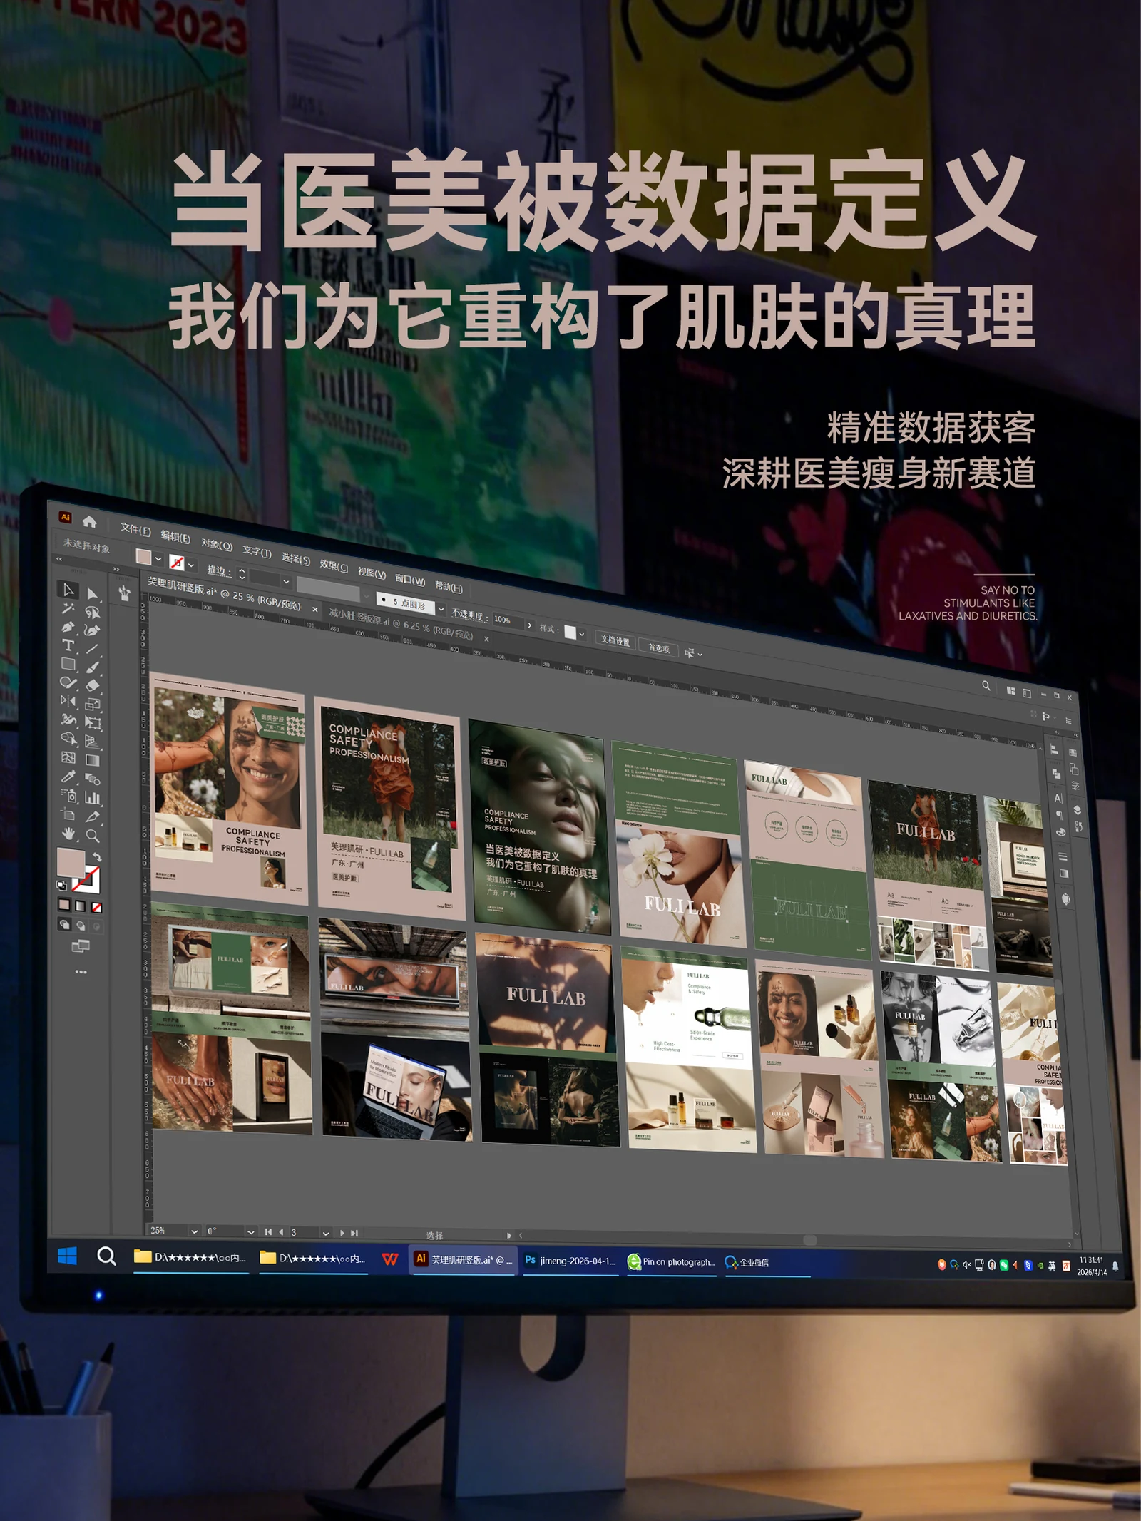1141x1521 pixels.
Task: Open the 窗口(W) menu
Action: 410,580
